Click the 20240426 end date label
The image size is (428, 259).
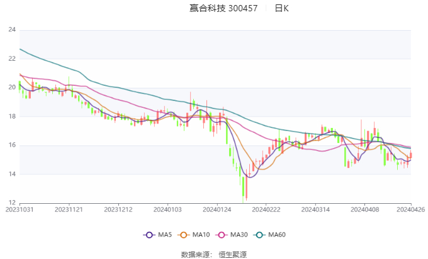point(411,210)
